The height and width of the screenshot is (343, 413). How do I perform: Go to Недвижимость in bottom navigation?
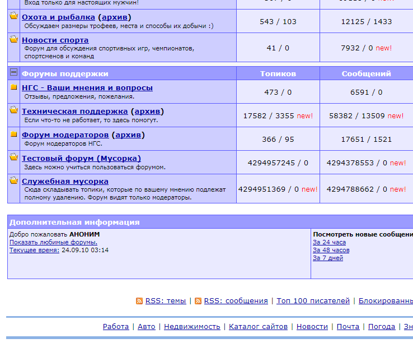point(191,327)
